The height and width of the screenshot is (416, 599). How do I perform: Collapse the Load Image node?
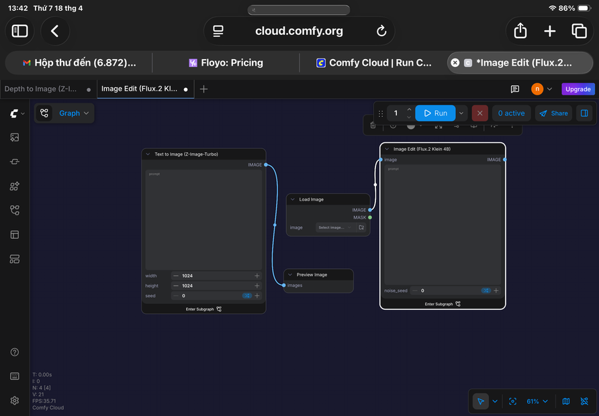[293, 199]
